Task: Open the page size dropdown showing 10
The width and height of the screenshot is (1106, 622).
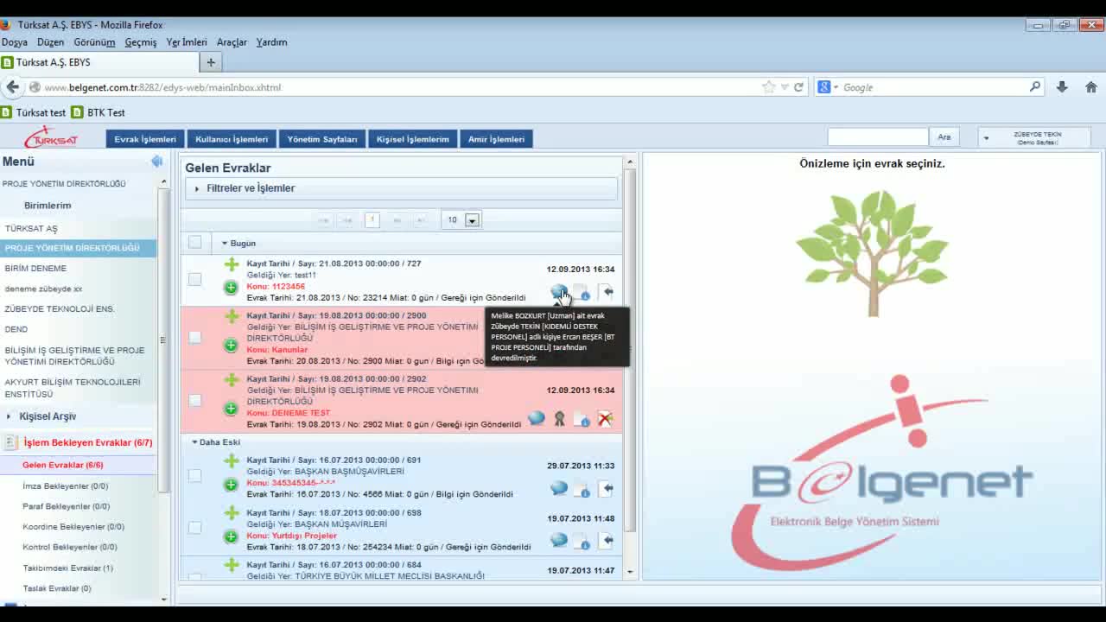Action: click(x=472, y=220)
